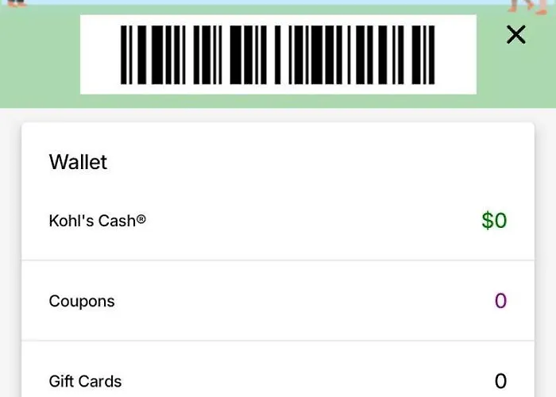Tap the rewards barcode image
This screenshot has height=397, width=556.
click(x=278, y=55)
